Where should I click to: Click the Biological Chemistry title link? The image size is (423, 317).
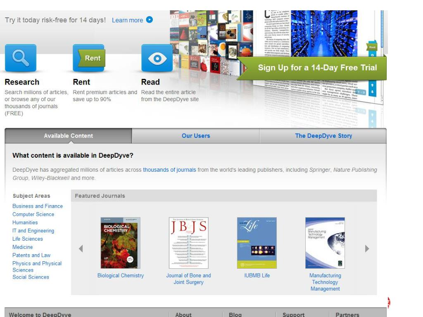click(121, 275)
